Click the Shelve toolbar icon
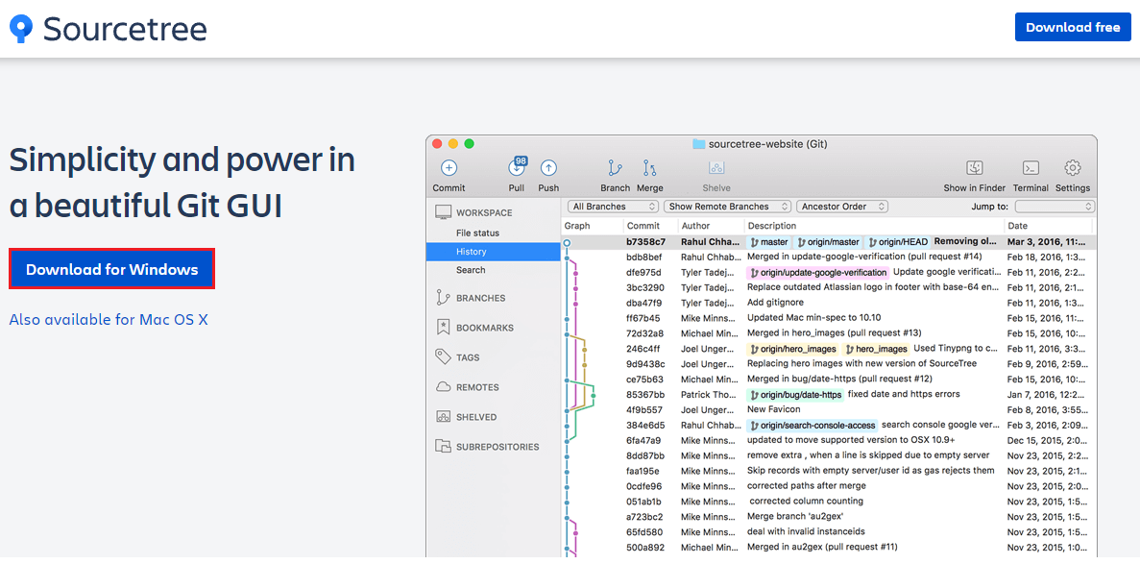This screenshot has width=1140, height=564. 716,168
